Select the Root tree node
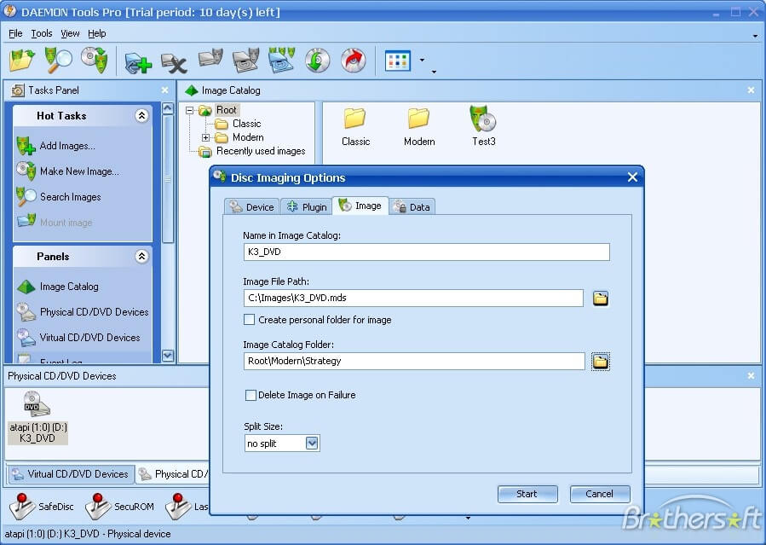The image size is (766, 545). pos(226,110)
